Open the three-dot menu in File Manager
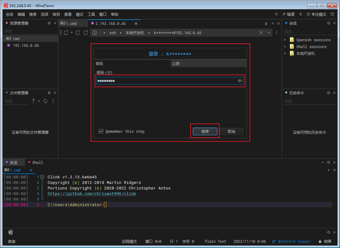The height and width of the screenshot is (248, 340). [53, 101]
